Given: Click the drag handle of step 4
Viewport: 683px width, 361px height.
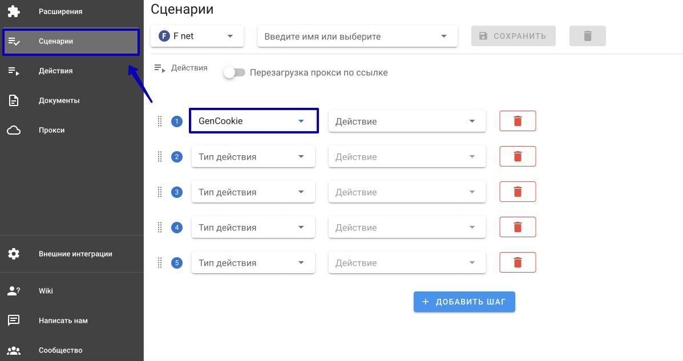Looking at the screenshot, I should click(x=160, y=227).
